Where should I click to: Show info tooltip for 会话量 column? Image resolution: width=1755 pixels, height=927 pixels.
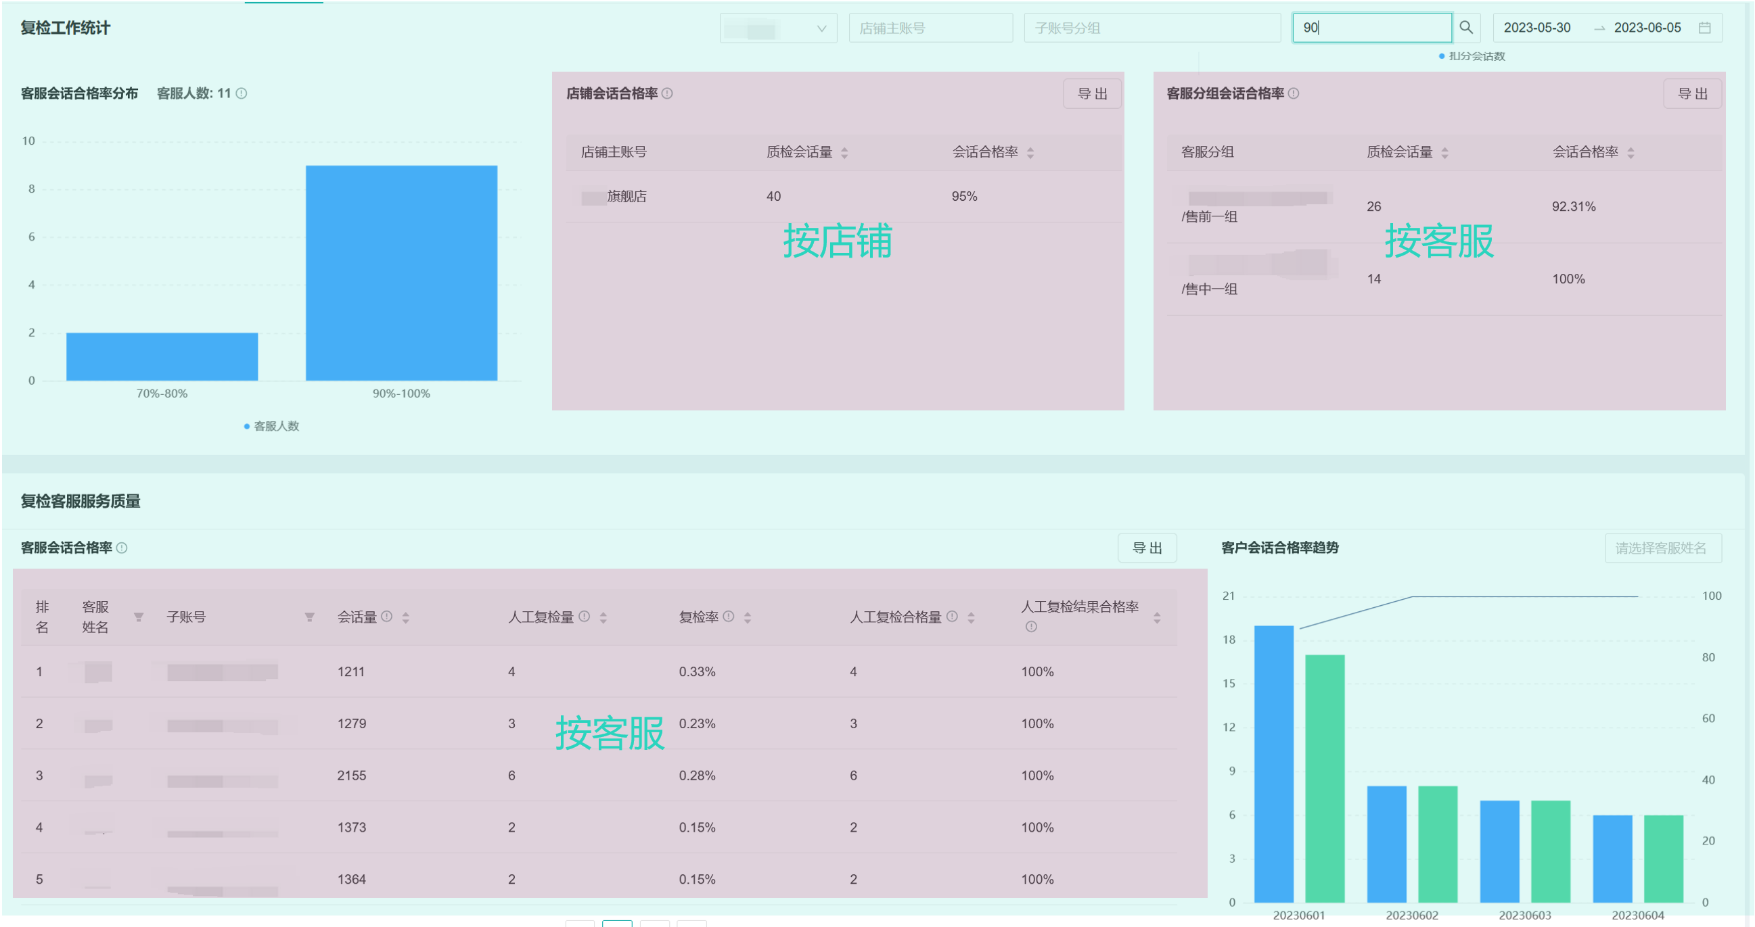[x=386, y=617]
